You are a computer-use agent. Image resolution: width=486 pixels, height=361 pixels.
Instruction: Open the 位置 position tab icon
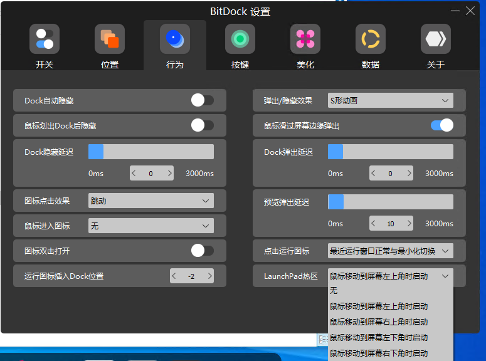[110, 39]
